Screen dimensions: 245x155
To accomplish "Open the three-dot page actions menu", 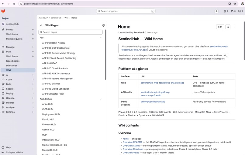I will click(x=234, y=27).
